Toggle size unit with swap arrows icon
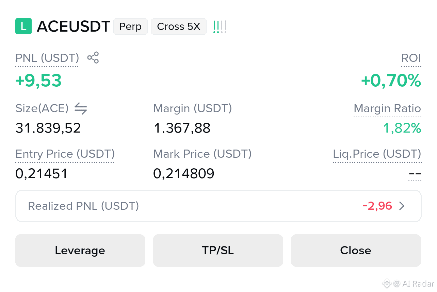437x292 pixels. (x=81, y=108)
